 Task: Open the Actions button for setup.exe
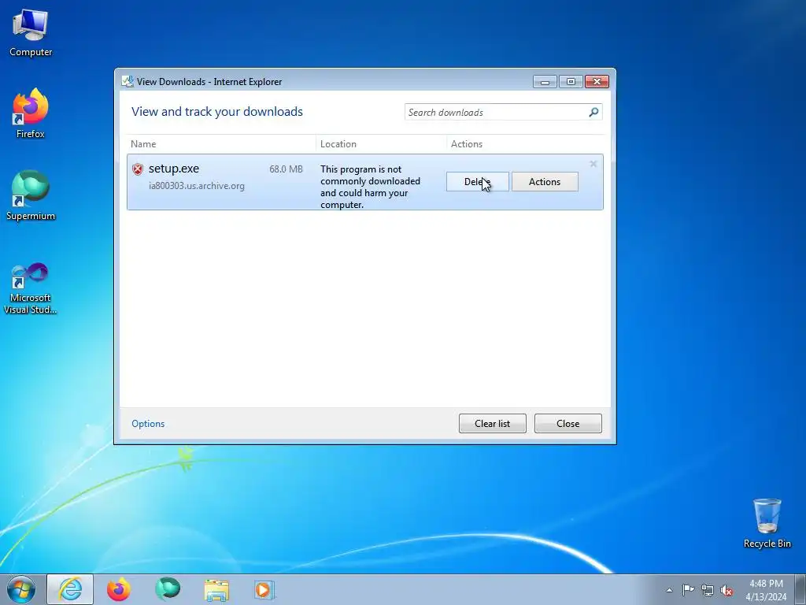point(545,182)
